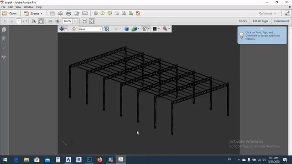
Task: Open File Explorer from taskbar
Action: (26, 160)
